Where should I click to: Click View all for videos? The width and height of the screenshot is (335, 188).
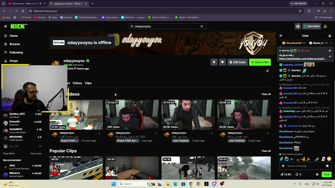tap(266, 94)
